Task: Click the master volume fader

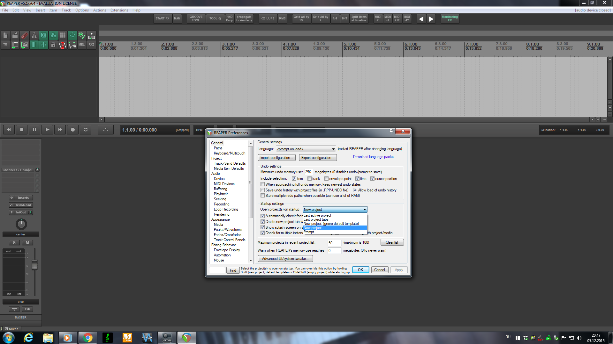Action: pos(34,265)
